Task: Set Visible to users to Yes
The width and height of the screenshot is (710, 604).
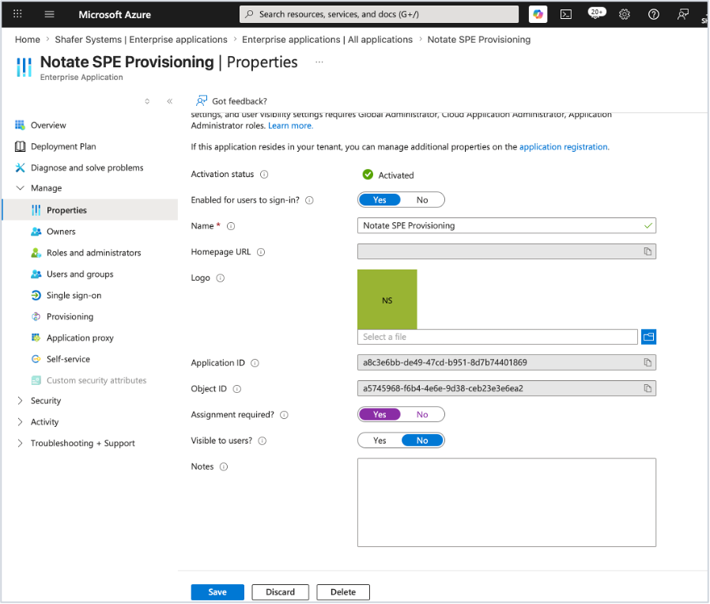Action: point(380,440)
